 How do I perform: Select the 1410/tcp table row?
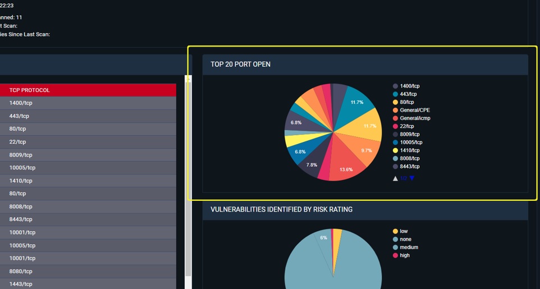tap(88, 181)
